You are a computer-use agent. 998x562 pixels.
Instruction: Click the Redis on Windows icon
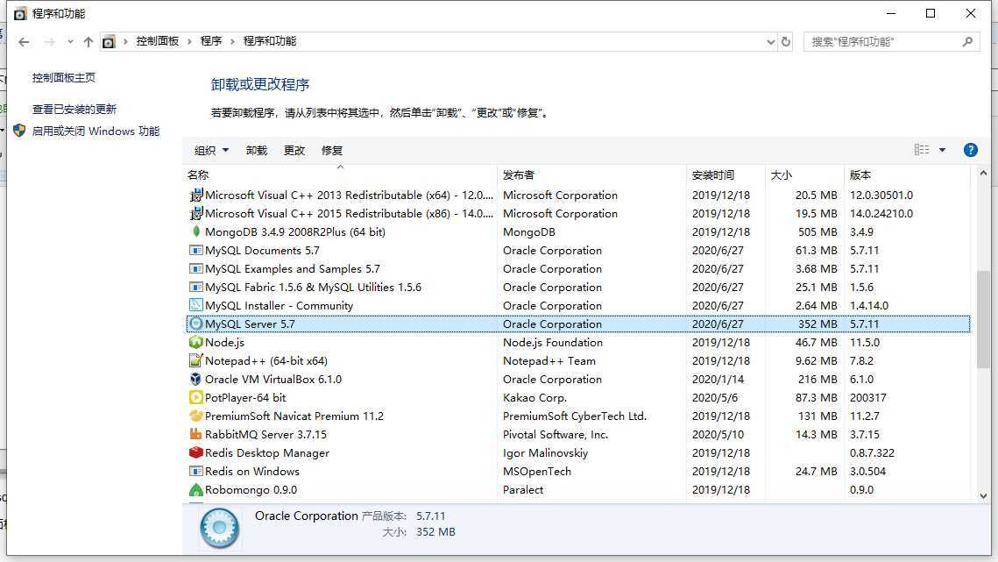[x=196, y=472]
